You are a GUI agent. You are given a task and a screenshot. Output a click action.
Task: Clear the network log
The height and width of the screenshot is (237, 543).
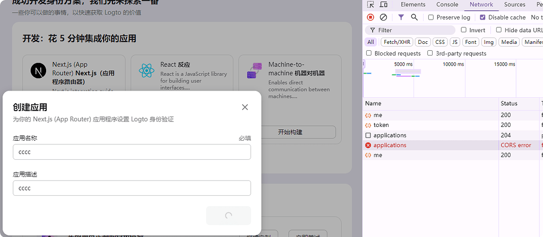[383, 17]
